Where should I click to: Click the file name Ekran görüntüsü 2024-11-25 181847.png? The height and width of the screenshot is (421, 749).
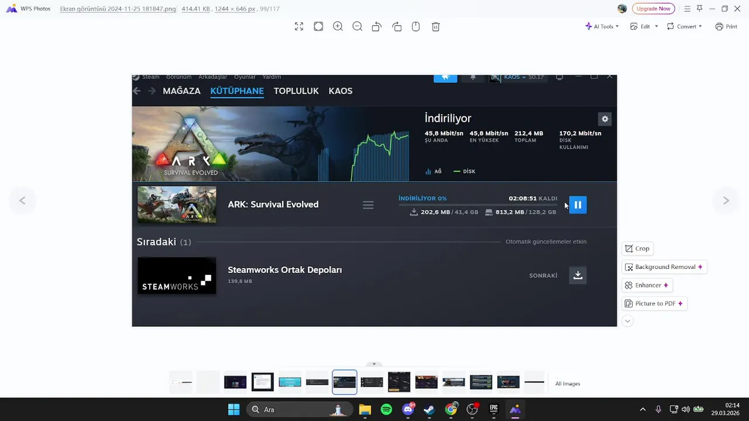pyautogui.click(x=118, y=9)
